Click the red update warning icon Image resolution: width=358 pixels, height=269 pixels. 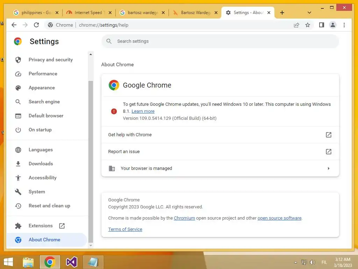click(114, 111)
